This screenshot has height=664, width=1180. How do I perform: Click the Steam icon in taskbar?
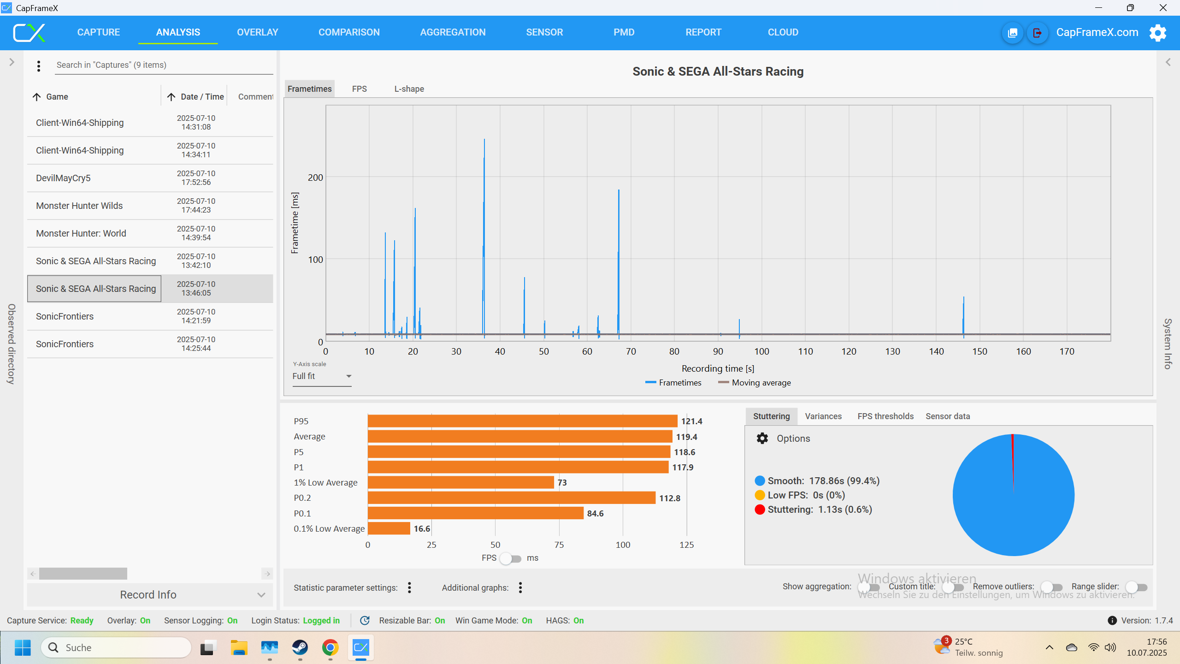click(300, 647)
